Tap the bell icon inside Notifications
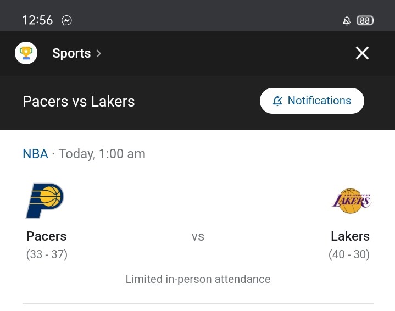The height and width of the screenshot is (311, 395). (x=277, y=101)
